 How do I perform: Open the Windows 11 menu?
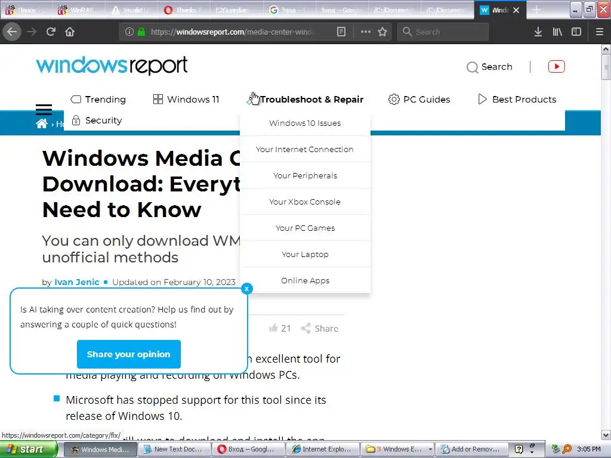click(x=186, y=100)
